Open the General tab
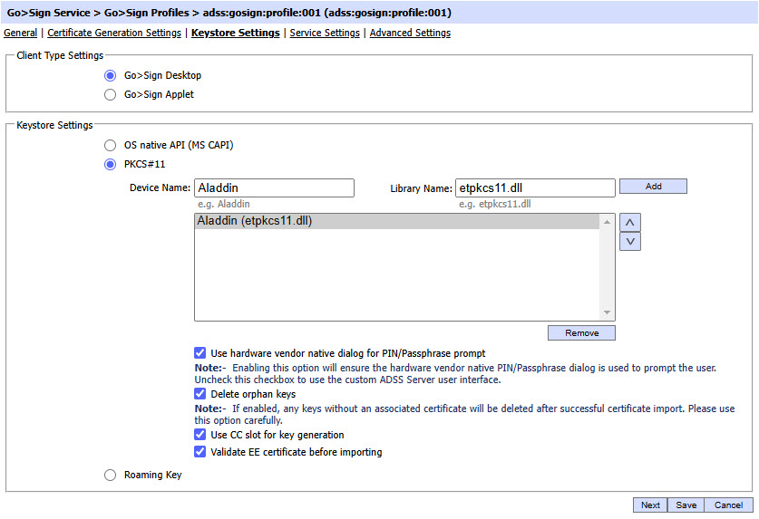This screenshot has height=519, width=759. click(x=20, y=34)
